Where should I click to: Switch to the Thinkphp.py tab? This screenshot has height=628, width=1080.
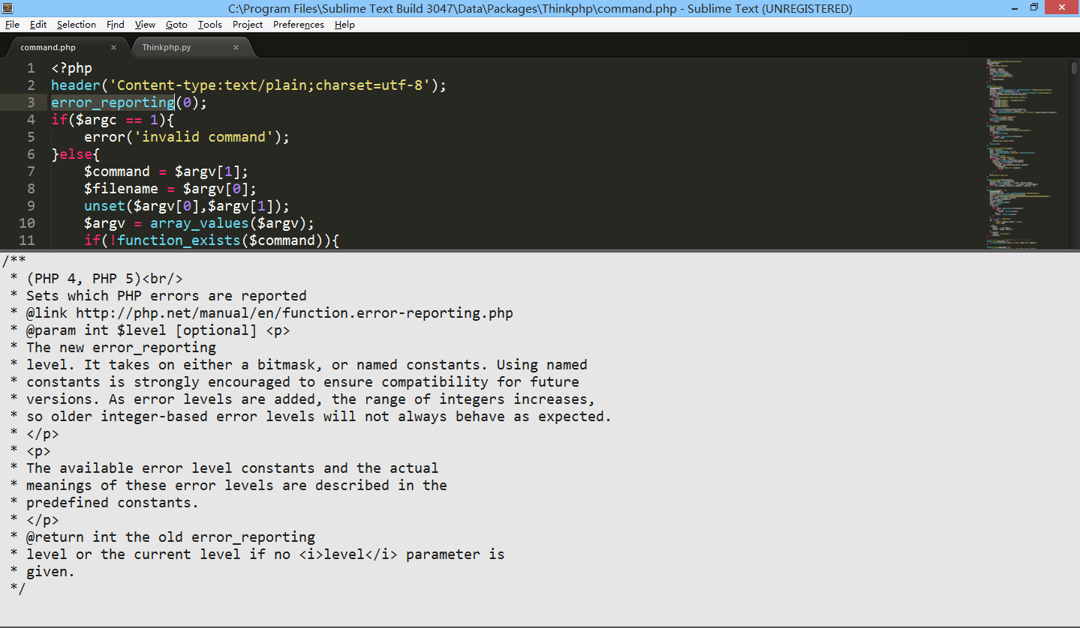pyautogui.click(x=167, y=47)
